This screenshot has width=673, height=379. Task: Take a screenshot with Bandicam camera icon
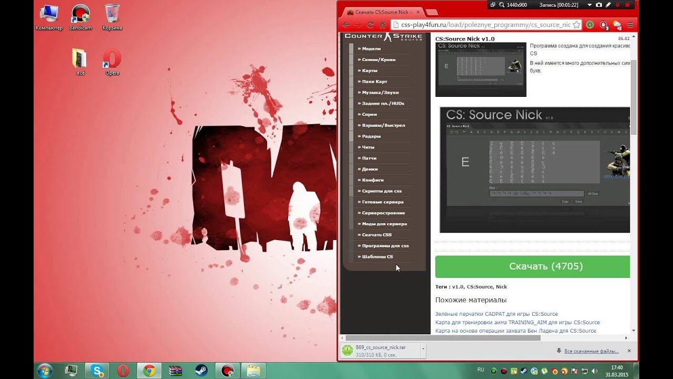coord(599,5)
